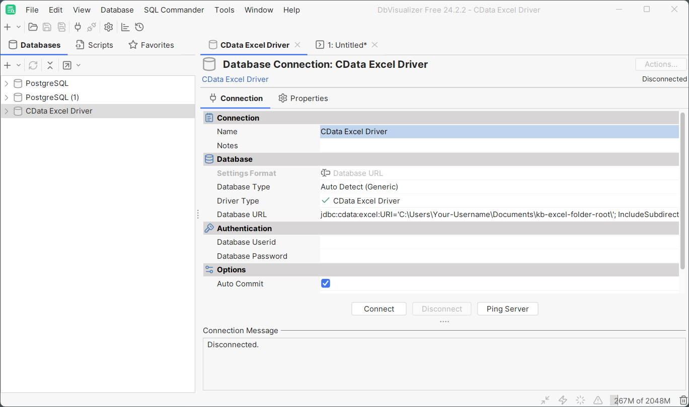Click the plug connect icon in main toolbar
This screenshot has width=689, height=407.
[78, 27]
